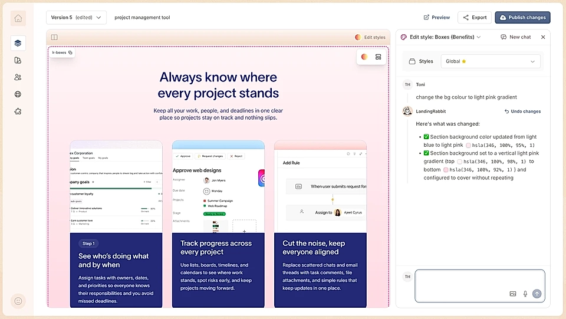This screenshot has height=319, width=566.
Task: Select the Step 1 badge
Action: (88, 244)
